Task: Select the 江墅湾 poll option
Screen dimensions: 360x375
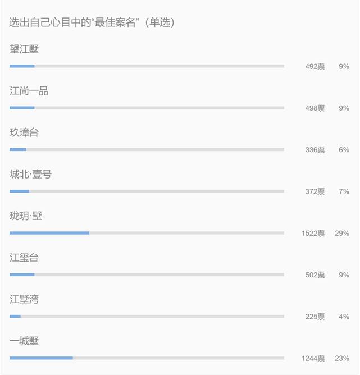Action: tap(24, 299)
